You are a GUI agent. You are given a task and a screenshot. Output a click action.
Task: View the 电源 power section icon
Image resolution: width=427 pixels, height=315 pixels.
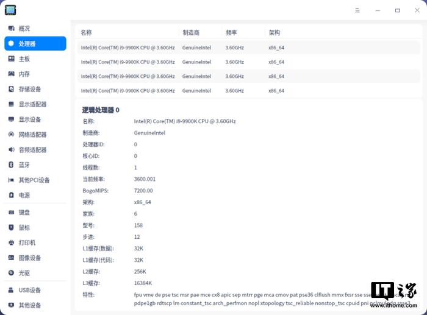[11, 195]
